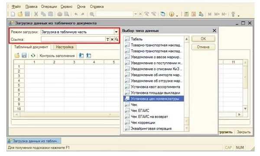
Task: Click the M memory button in toolbar
Action: [x=210, y=14]
